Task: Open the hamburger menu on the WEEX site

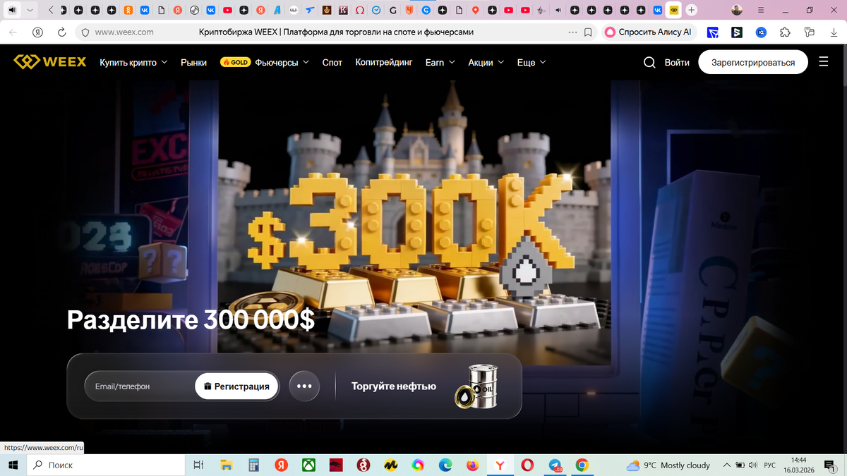Action: [823, 62]
